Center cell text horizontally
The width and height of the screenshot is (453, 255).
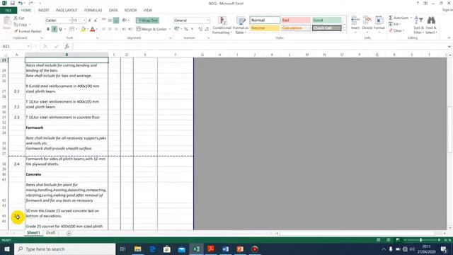(110, 29)
